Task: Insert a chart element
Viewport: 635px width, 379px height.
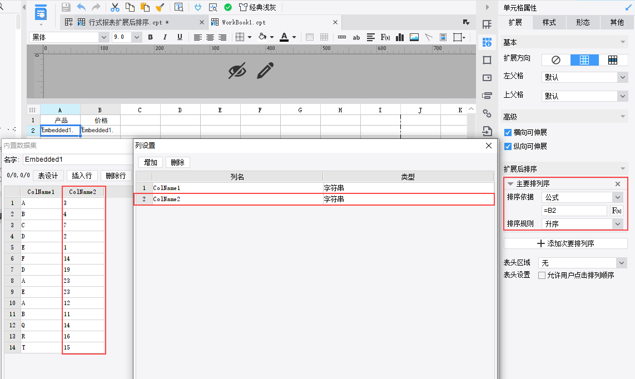Action: (x=400, y=37)
